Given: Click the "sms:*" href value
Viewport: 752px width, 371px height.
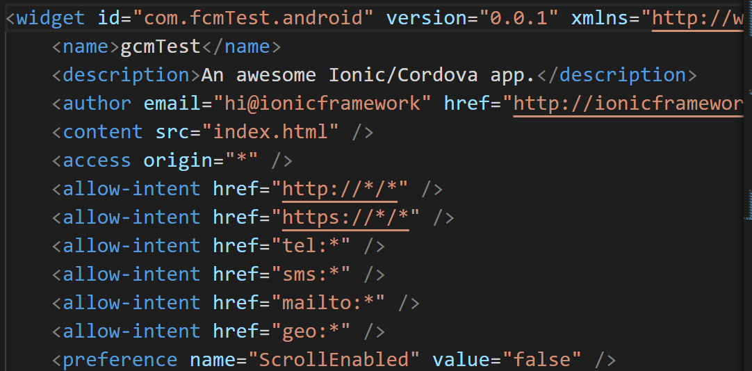Looking at the screenshot, I should 311,274.
